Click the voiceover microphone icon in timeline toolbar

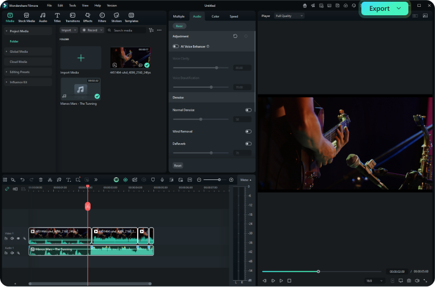point(163,179)
